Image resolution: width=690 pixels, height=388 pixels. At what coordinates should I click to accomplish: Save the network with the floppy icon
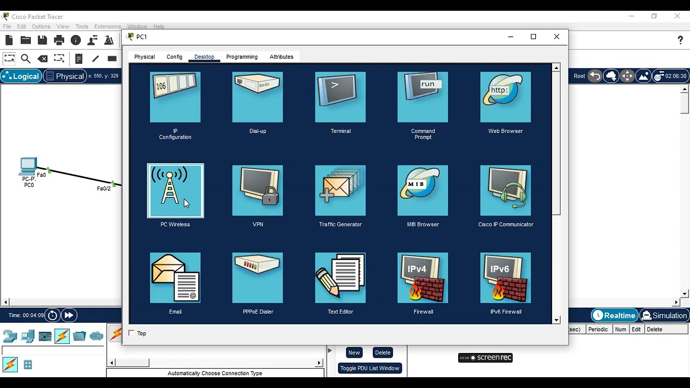click(42, 40)
